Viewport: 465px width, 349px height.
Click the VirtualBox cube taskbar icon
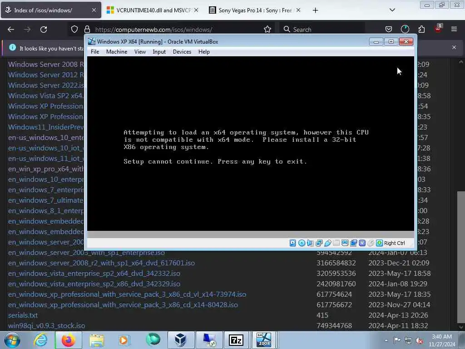(x=180, y=340)
